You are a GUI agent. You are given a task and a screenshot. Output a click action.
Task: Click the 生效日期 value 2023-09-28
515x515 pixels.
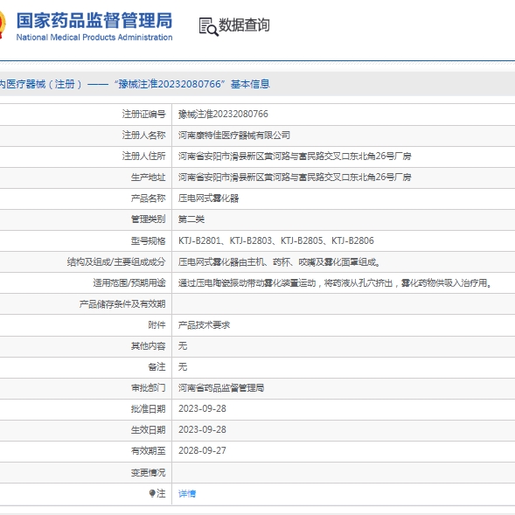pos(202,429)
